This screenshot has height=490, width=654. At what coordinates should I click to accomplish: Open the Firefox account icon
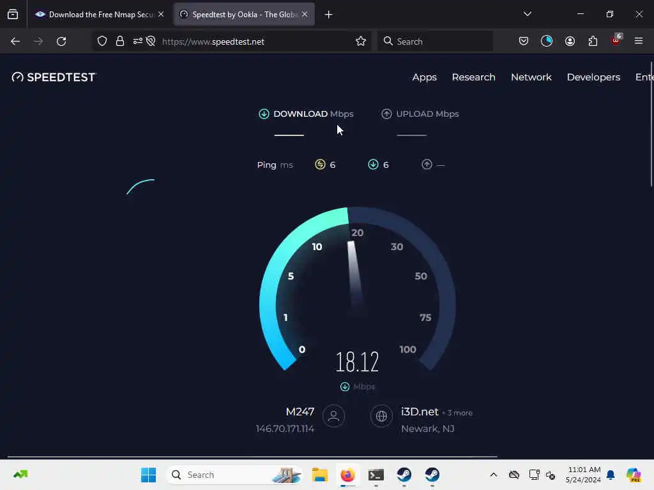pyautogui.click(x=570, y=41)
